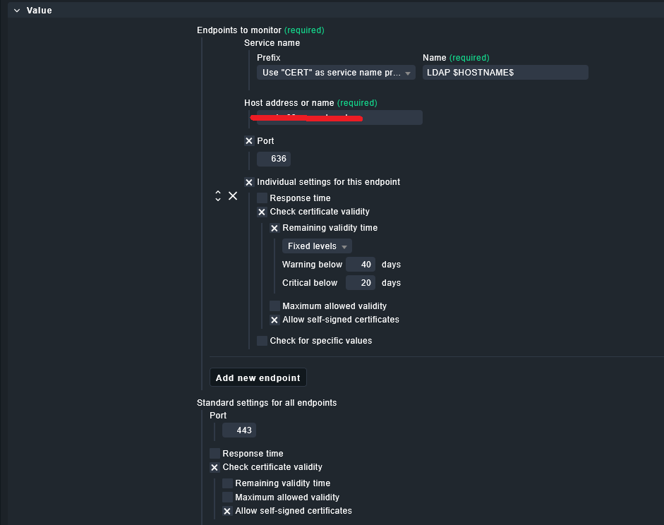Click the Host address or name field
The height and width of the screenshot is (525, 664).
(x=339, y=118)
